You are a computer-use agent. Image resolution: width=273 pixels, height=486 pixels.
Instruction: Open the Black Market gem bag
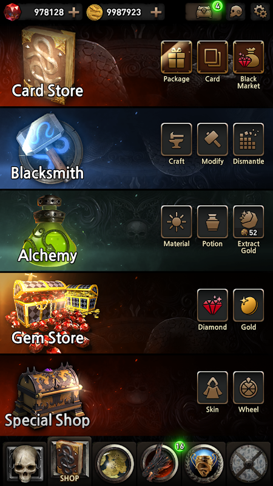(248, 57)
